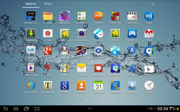
Task: Open the Amazon Kindle app
Action: [x=31, y=18]
